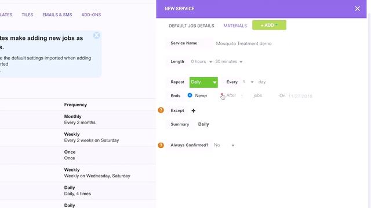Open the Every interval number dropdown
The width and height of the screenshot is (371, 208).
248,82
